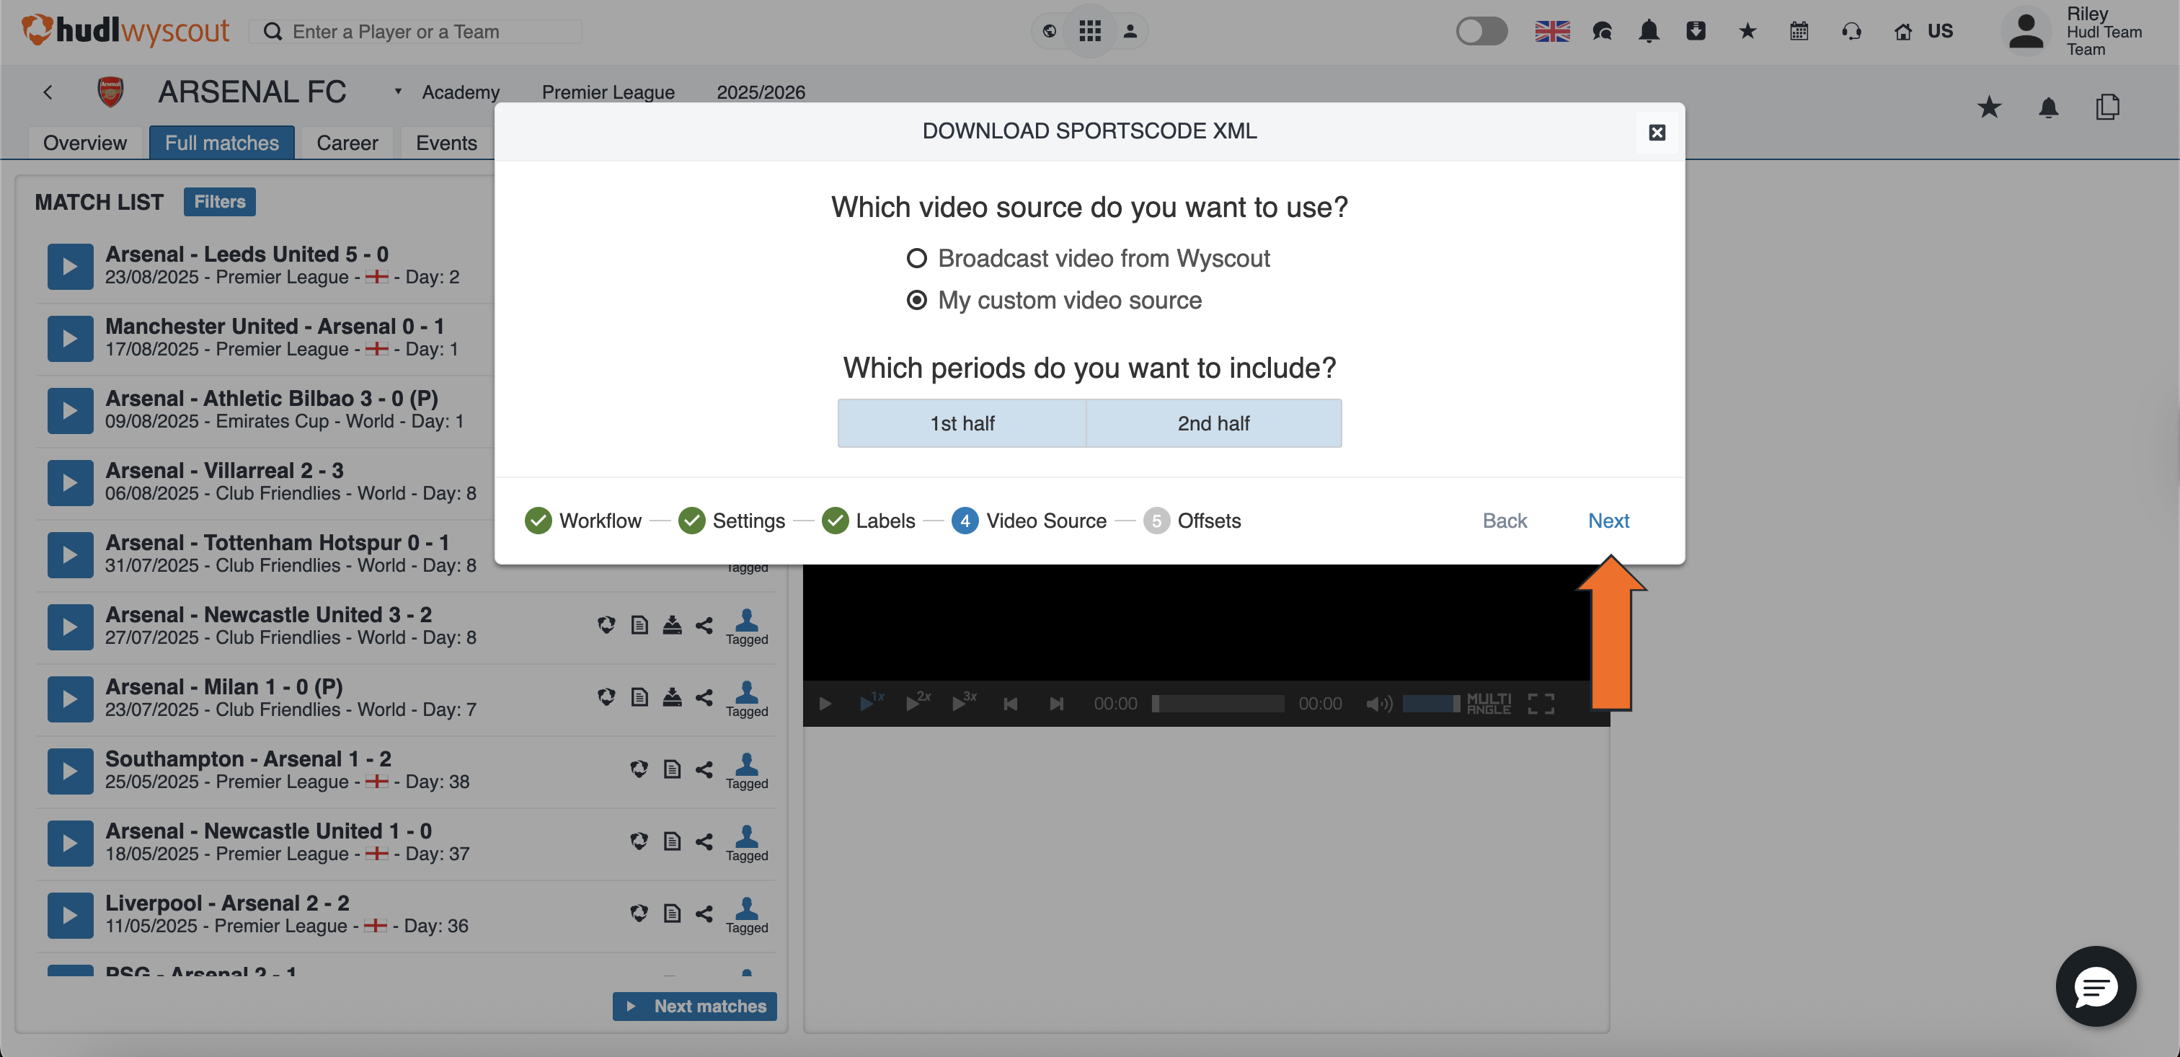The image size is (2180, 1057).
Task: Open report for Southampton - Arsenal match
Action: click(x=672, y=769)
